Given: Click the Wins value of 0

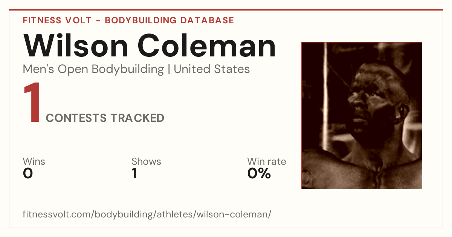Looking at the screenshot, I should [28, 173].
